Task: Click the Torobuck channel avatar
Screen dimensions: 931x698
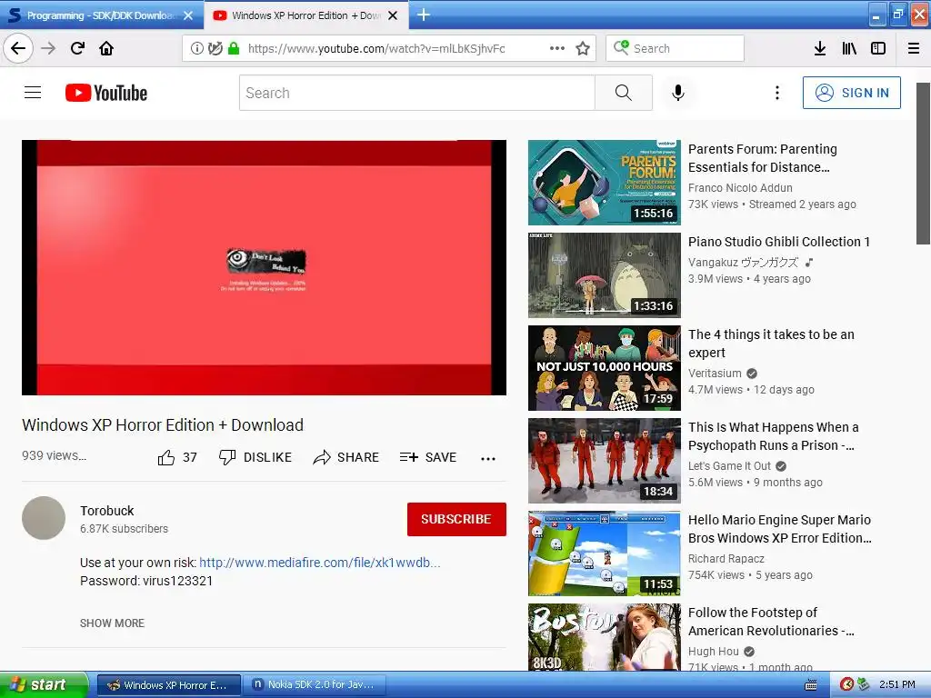Action: 44,518
